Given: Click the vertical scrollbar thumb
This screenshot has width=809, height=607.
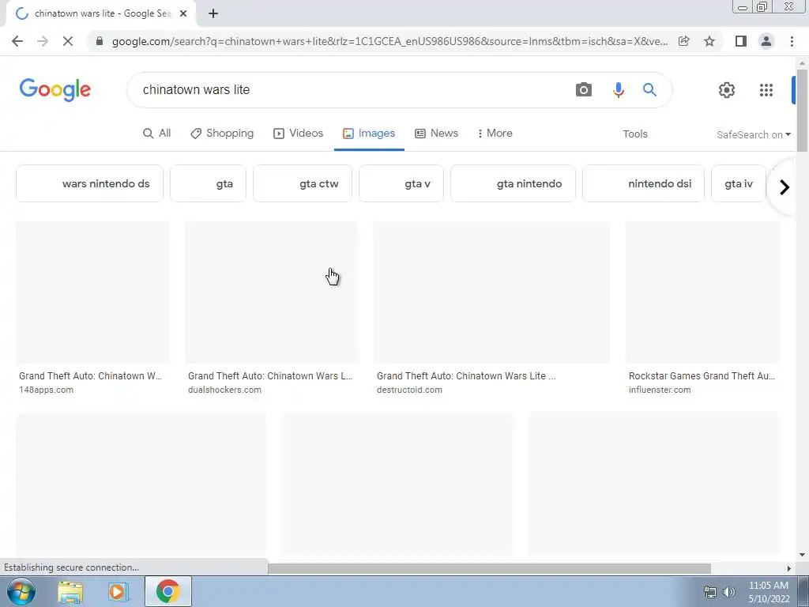Looking at the screenshot, I should pyautogui.click(x=802, y=111).
